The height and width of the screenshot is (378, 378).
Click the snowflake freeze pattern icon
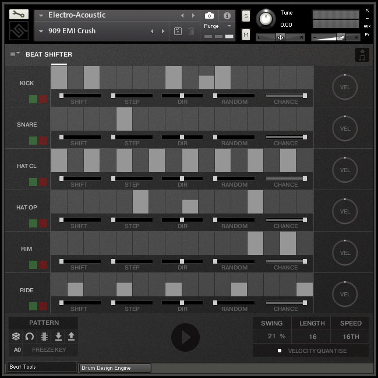point(16,337)
